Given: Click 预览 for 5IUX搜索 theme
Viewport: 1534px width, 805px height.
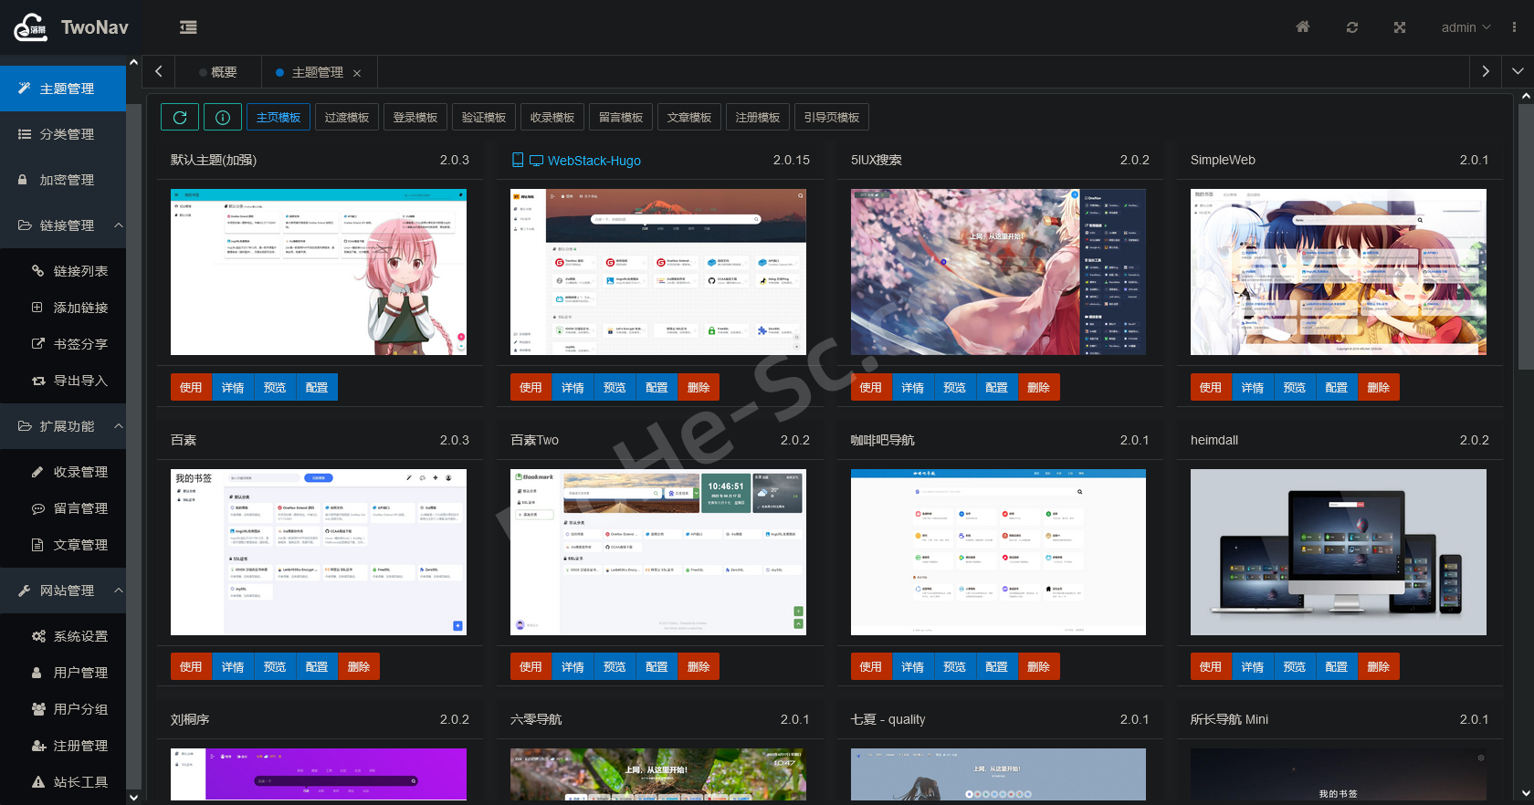Looking at the screenshot, I should 954,387.
